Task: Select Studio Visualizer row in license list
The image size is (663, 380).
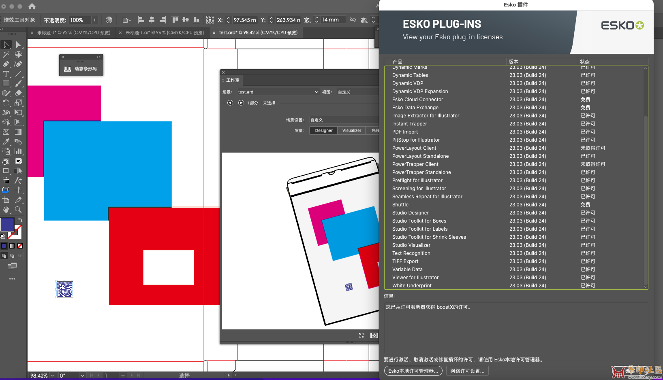Action: (411, 245)
